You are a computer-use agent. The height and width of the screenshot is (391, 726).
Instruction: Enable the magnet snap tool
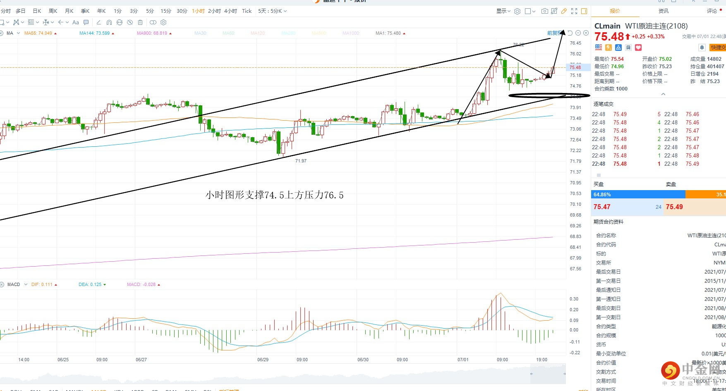point(109,22)
